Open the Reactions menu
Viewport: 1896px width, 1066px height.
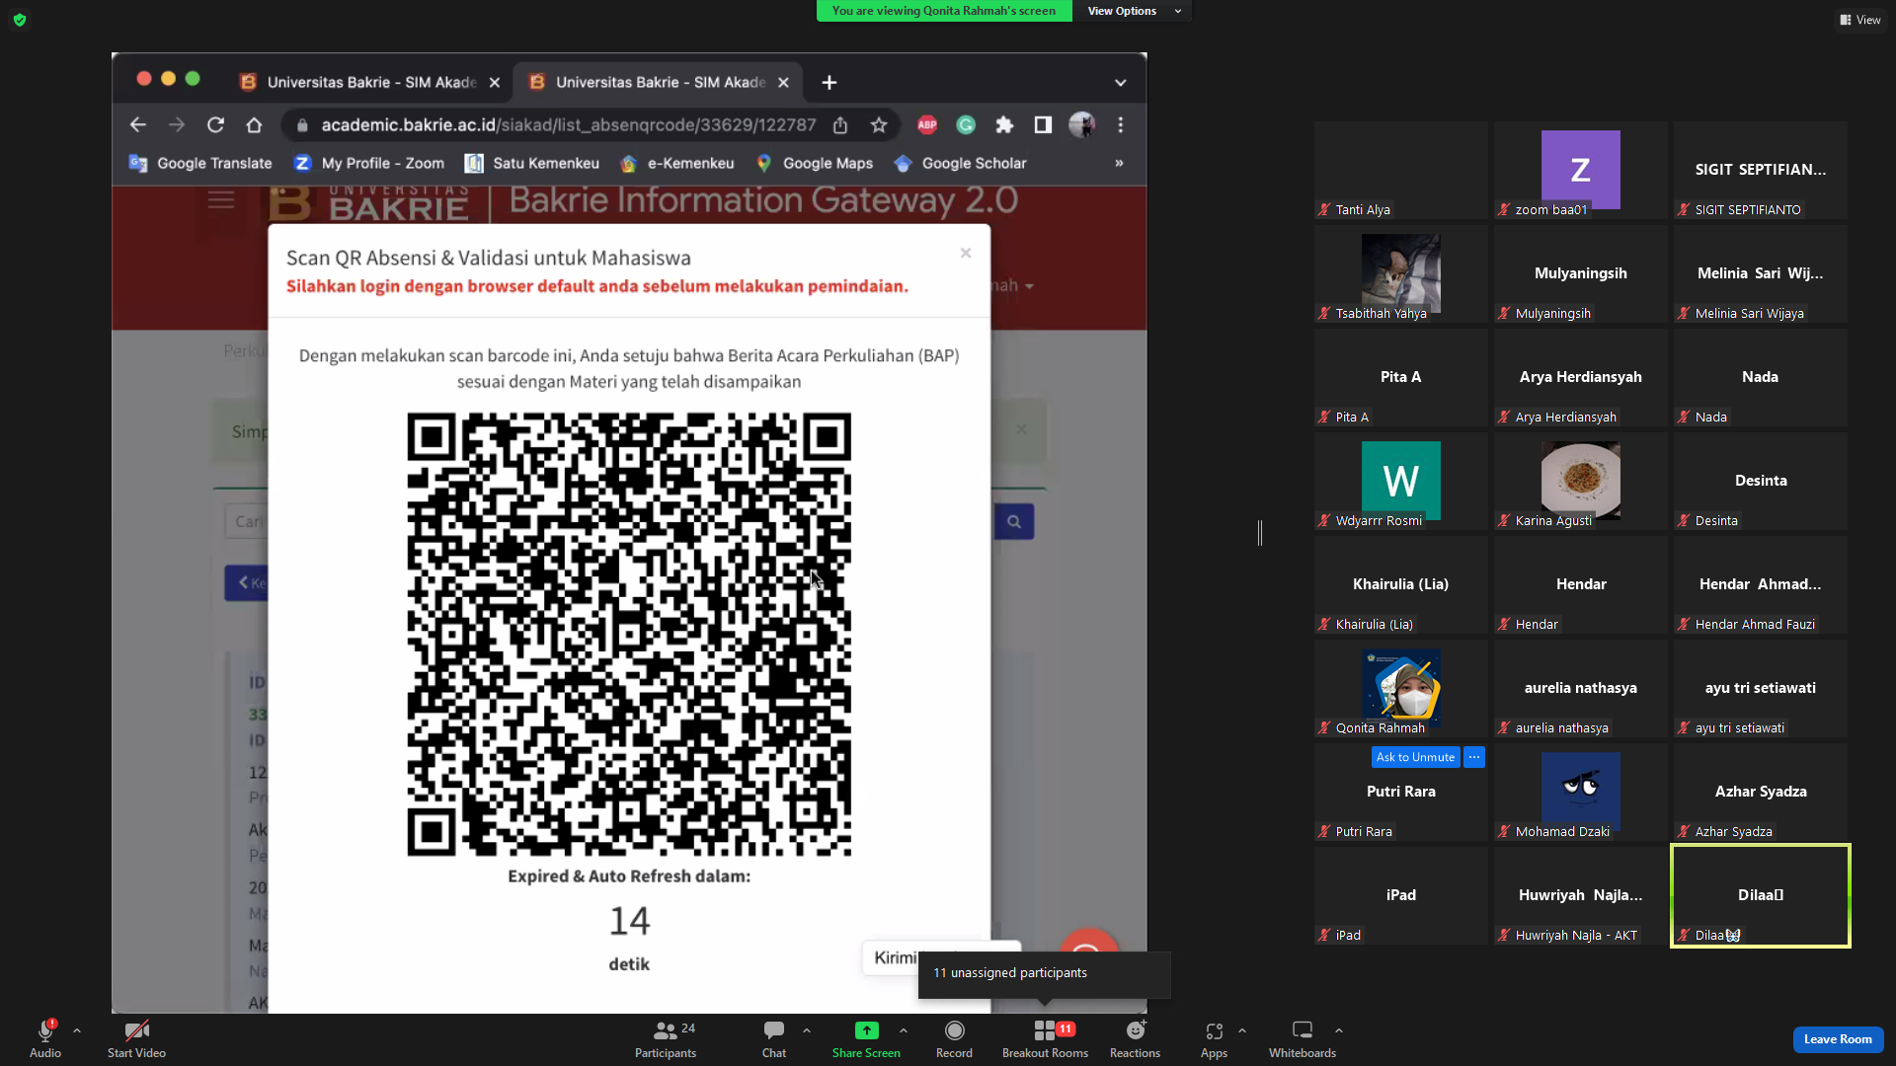click(x=1135, y=1038)
